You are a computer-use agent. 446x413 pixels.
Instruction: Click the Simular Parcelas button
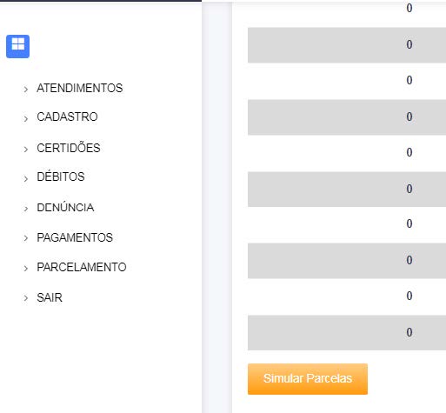pos(308,379)
